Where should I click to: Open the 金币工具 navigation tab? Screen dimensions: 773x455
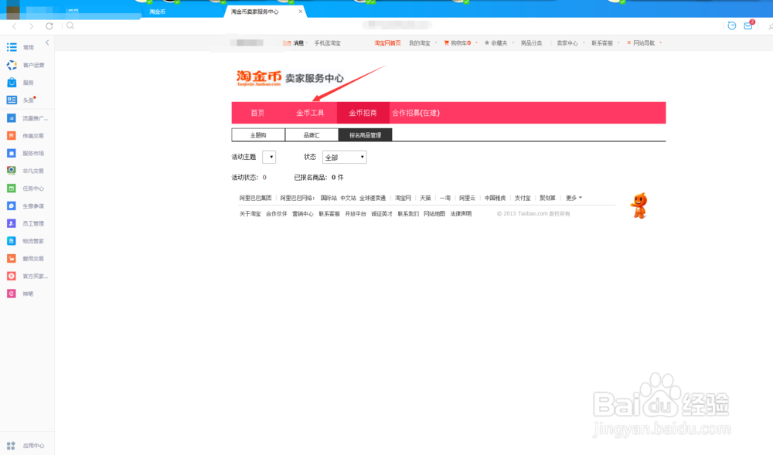[310, 113]
